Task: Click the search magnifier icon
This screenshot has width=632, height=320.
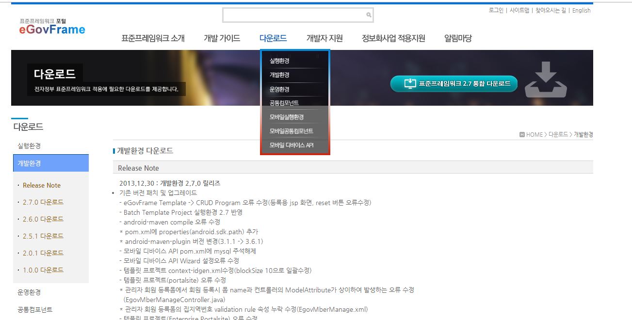Action: click(369, 15)
